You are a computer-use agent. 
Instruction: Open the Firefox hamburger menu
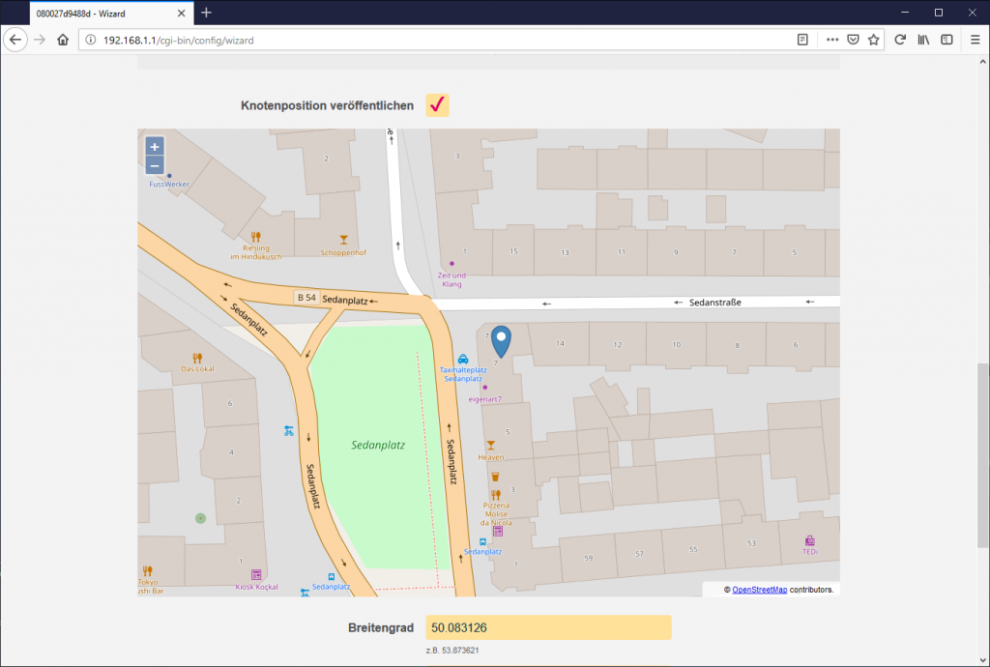point(975,40)
